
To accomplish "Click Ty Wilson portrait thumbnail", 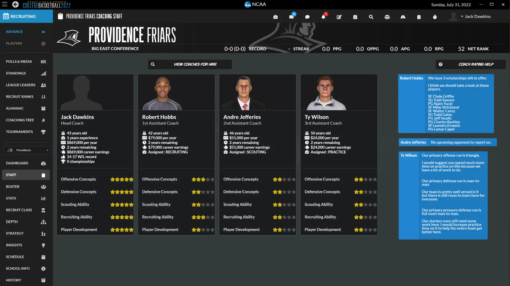I will click(x=326, y=93).
